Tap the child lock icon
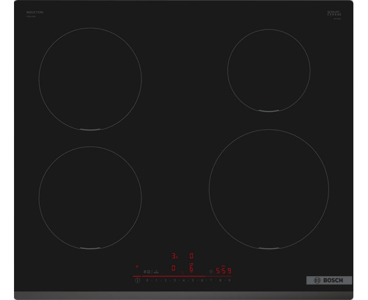The width and height of the screenshot is (368, 300). click(x=147, y=271)
